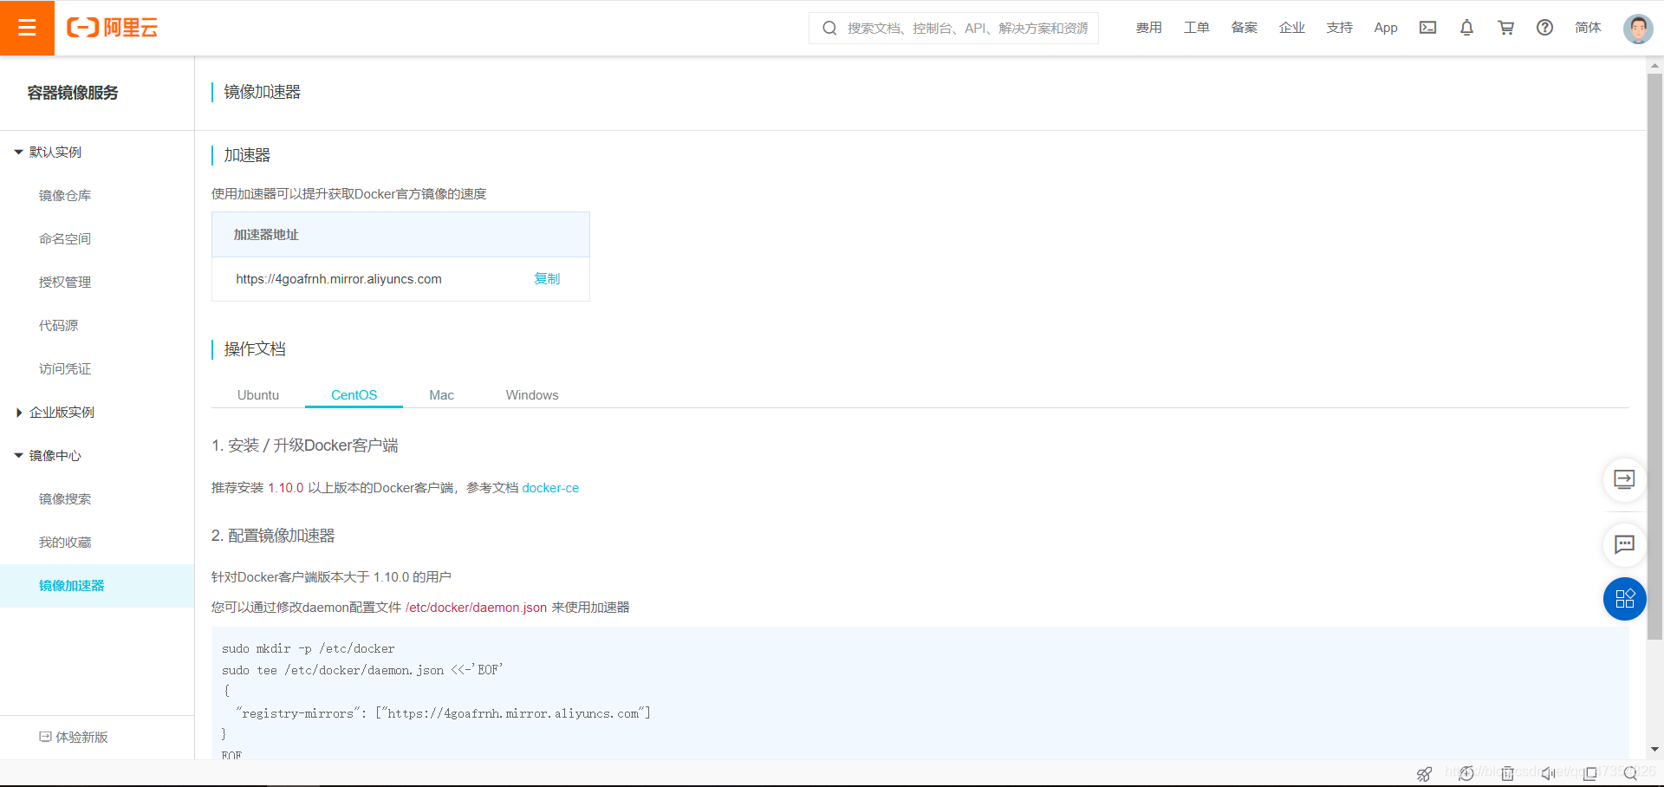
Task: Click the speaker sound icon in status bar
Action: (x=1549, y=773)
